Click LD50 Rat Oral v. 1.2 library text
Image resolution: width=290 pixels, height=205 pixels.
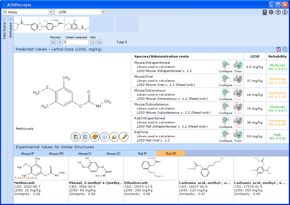(x=153, y=140)
